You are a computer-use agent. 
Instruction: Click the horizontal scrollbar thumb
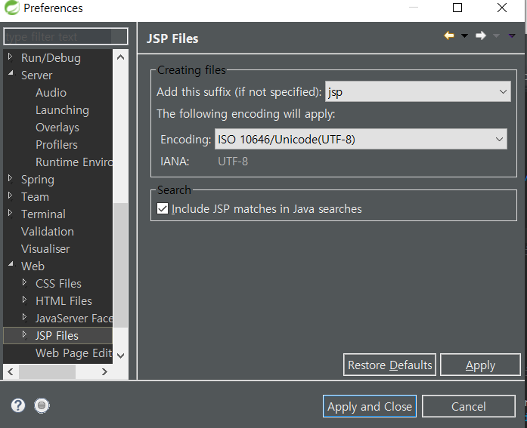(x=47, y=371)
